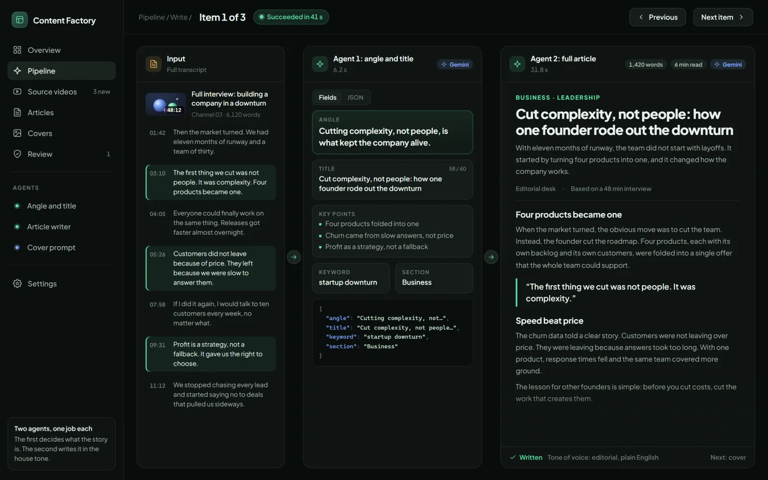Click the Keyword field startup downturn
This screenshot has height=480, width=768.
pyautogui.click(x=351, y=278)
